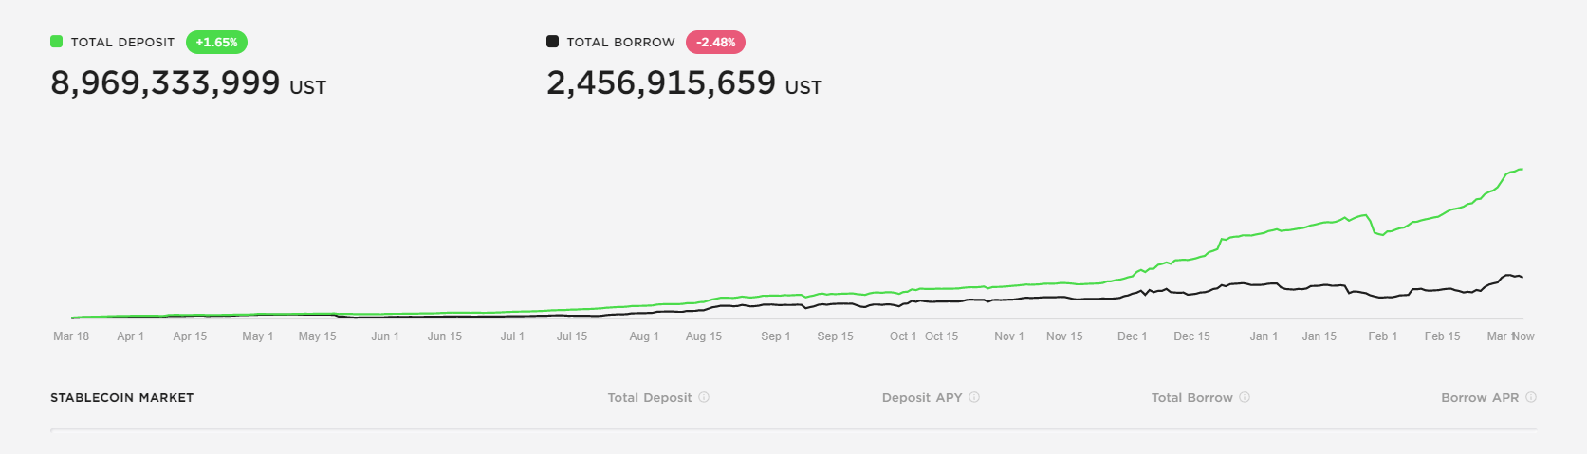
Task: Click the Mar 18 date on chart axis
Action: point(71,336)
